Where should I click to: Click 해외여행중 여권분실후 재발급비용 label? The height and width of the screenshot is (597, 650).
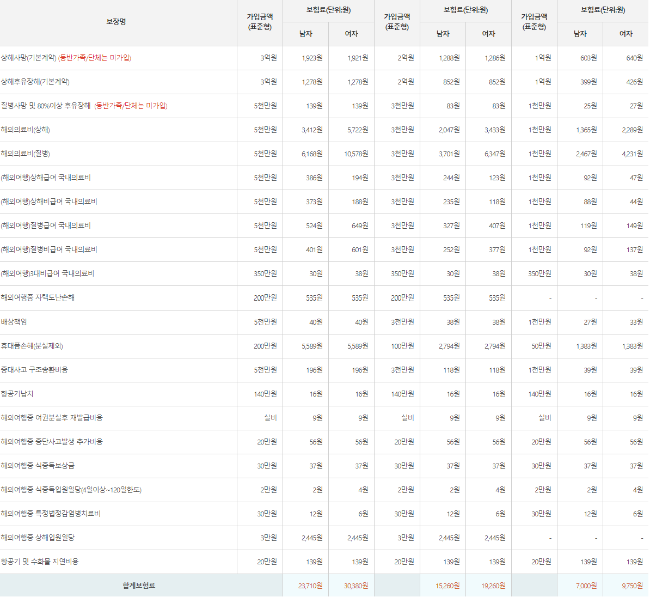coord(52,418)
